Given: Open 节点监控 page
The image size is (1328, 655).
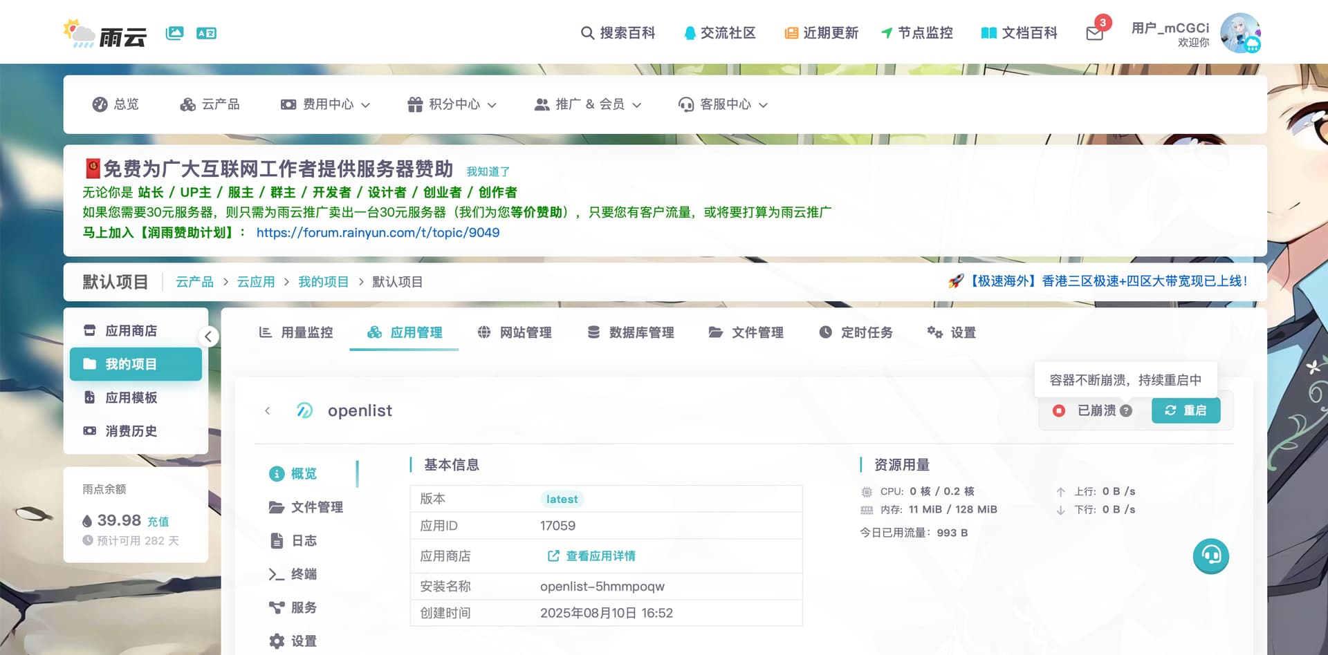Looking at the screenshot, I should pyautogui.click(x=916, y=32).
